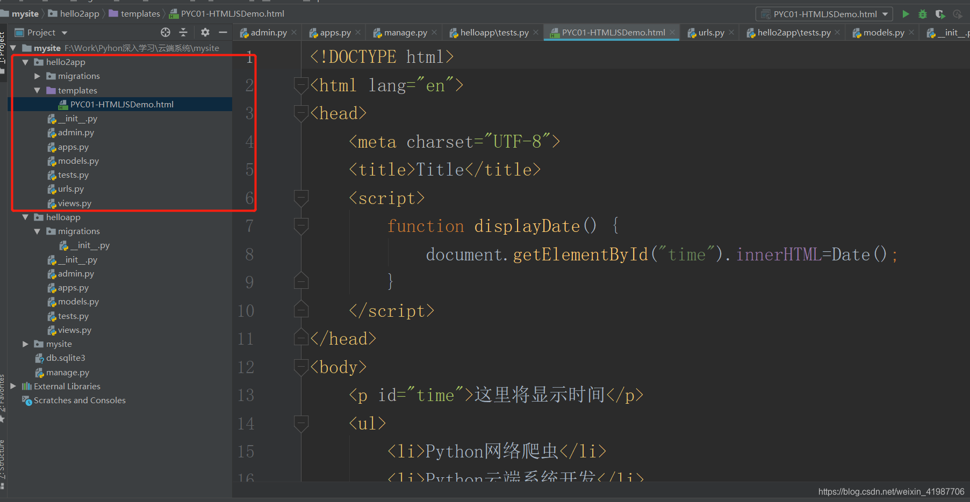
Task: Fold the script block at line 6
Action: coord(301,198)
